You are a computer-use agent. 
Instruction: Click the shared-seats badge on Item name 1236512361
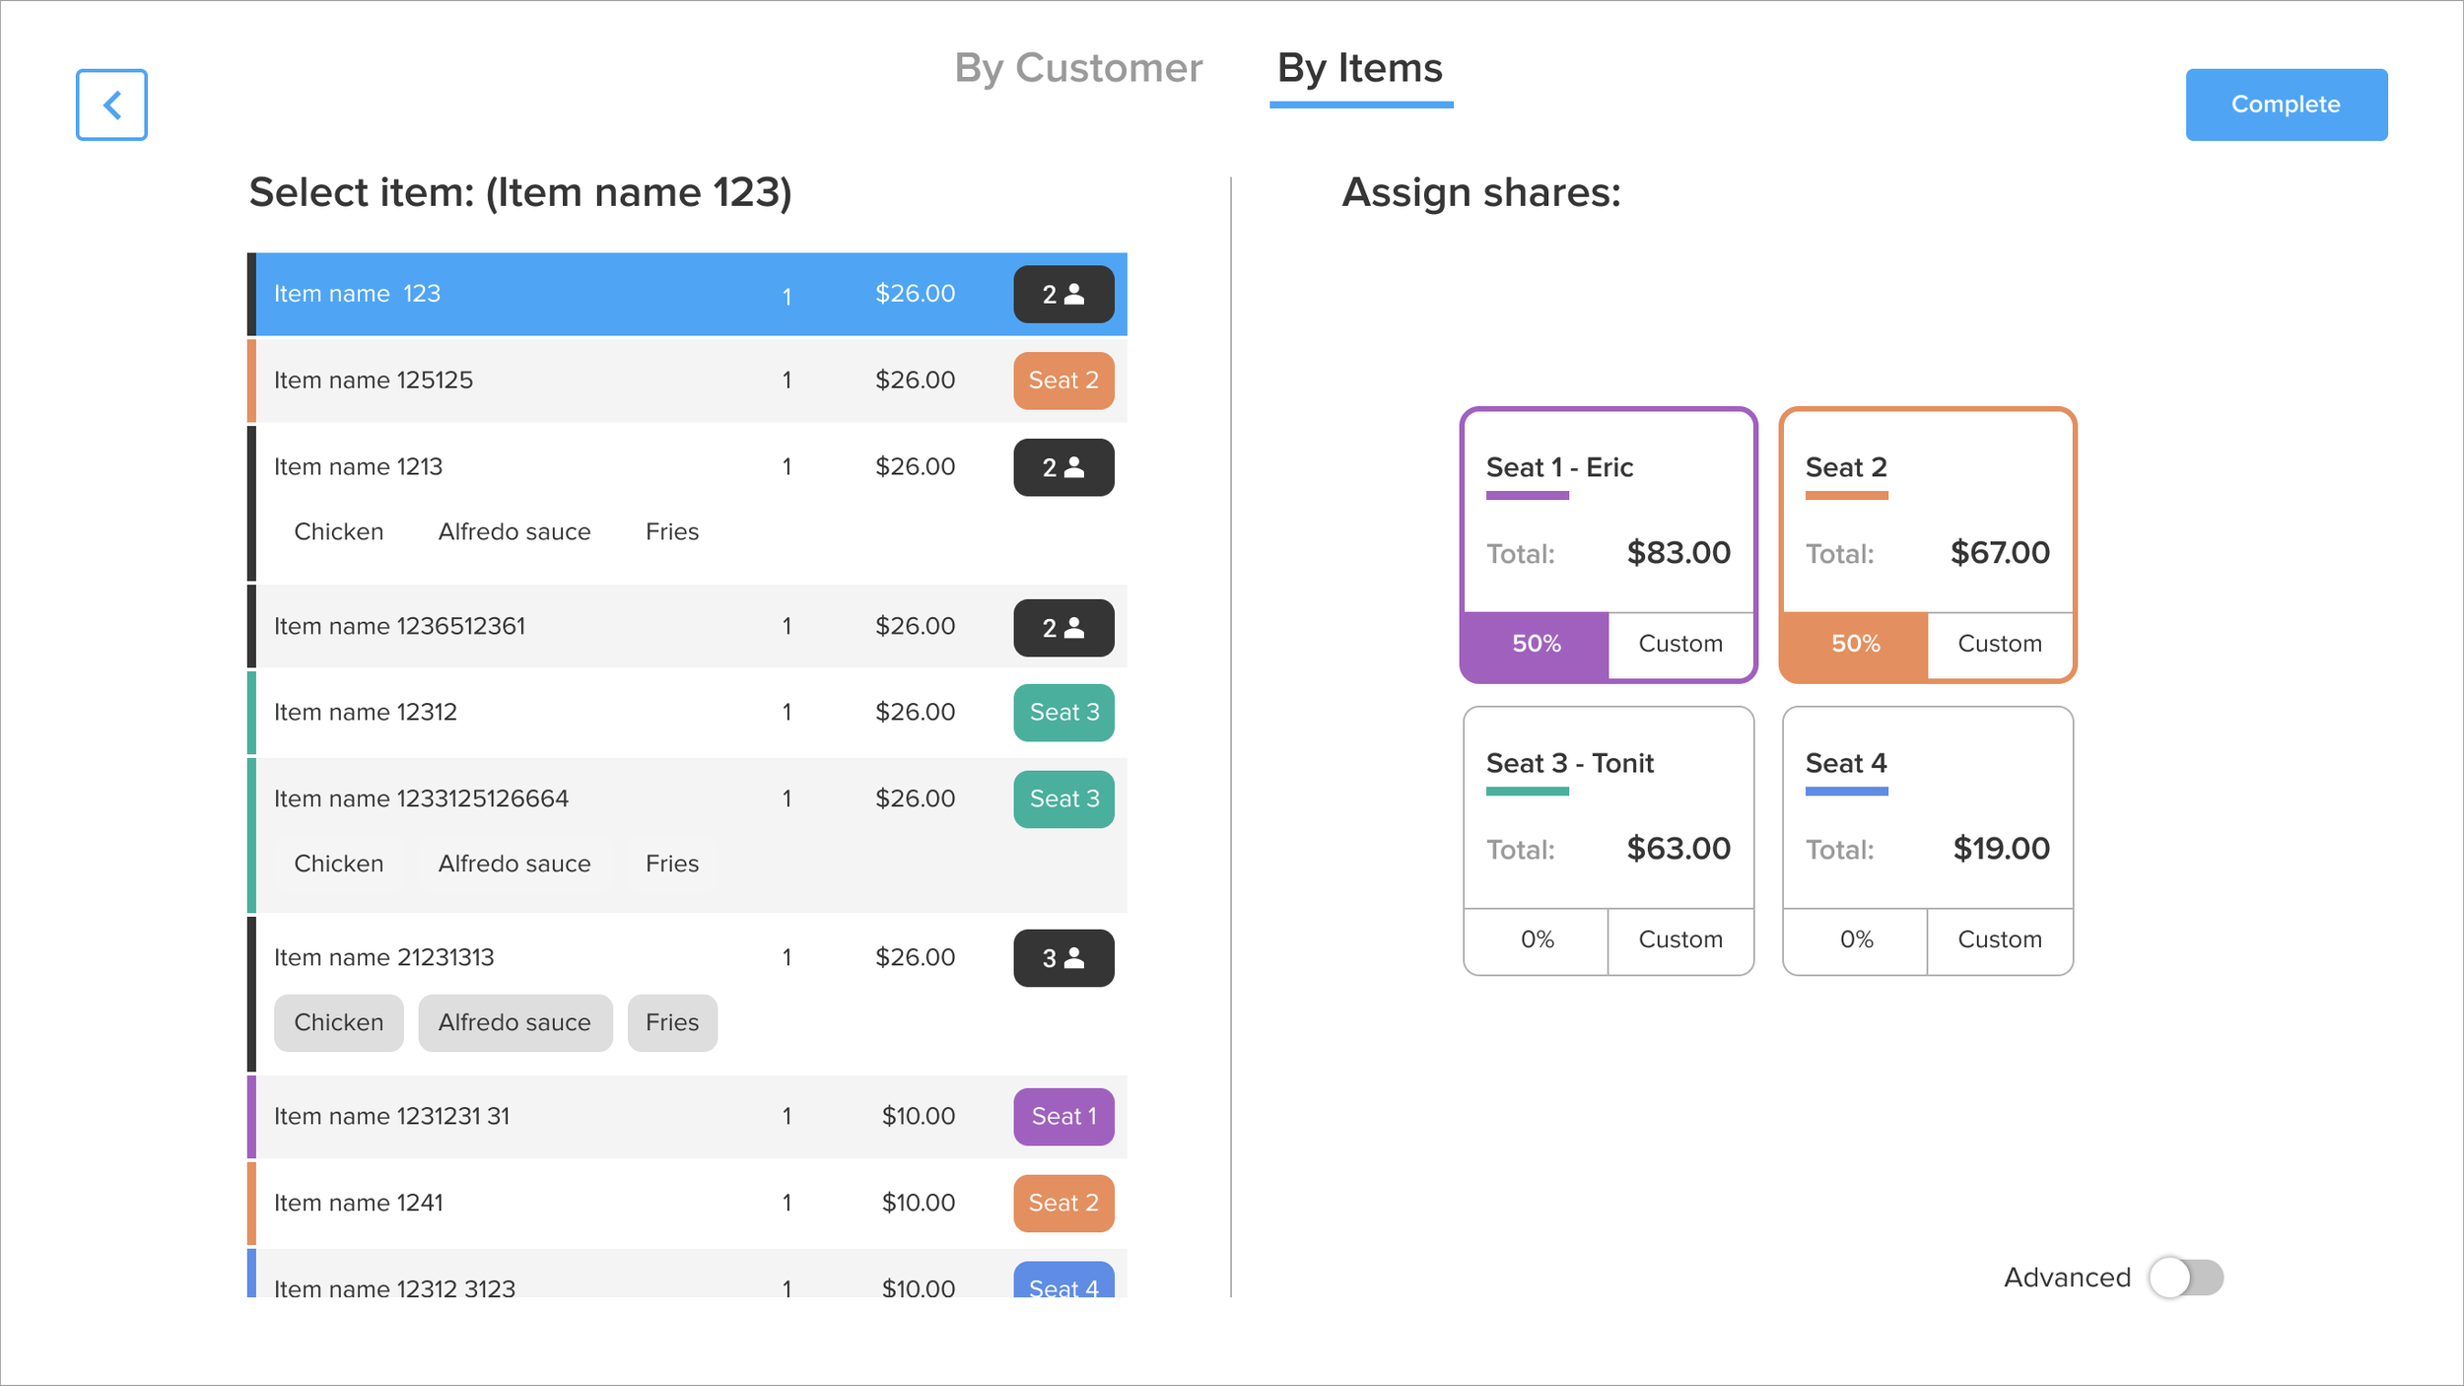1063,627
